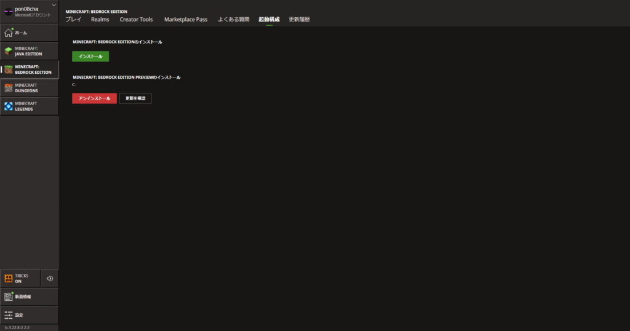630x331 pixels.
Task: Click the green インストール button
Action: click(x=90, y=57)
